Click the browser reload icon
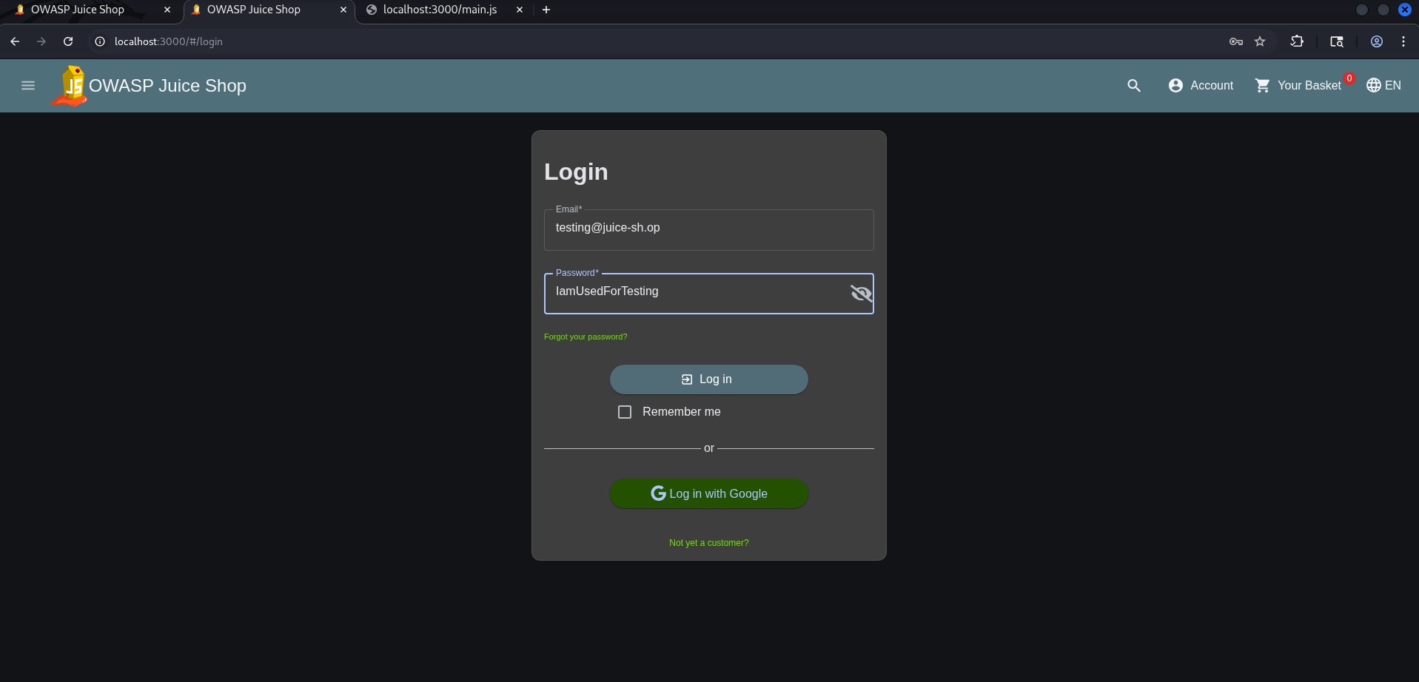1419x682 pixels. 68,41
